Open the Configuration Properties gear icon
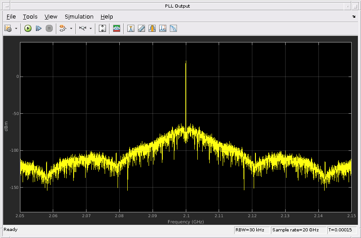This screenshot has height=238, width=361. tap(8, 28)
